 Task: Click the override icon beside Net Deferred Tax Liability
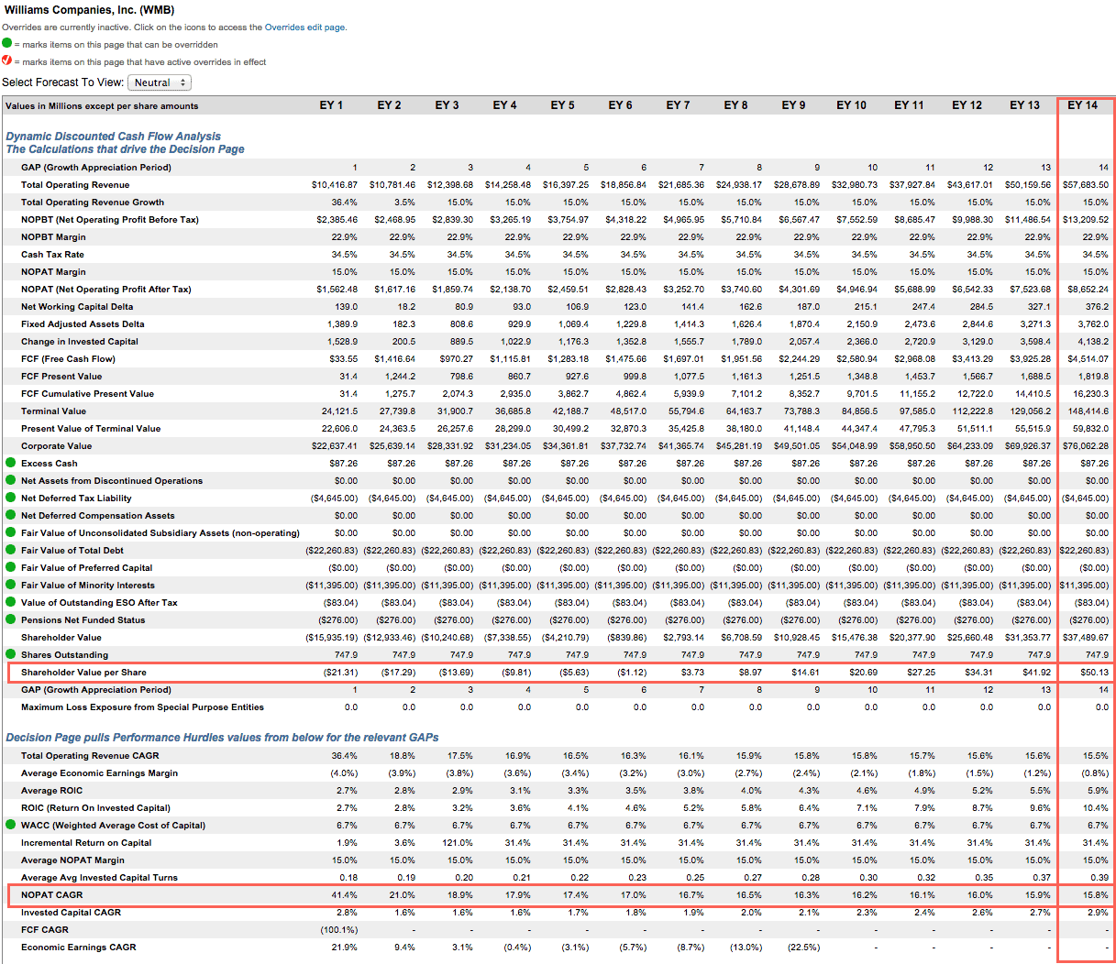coord(10,498)
